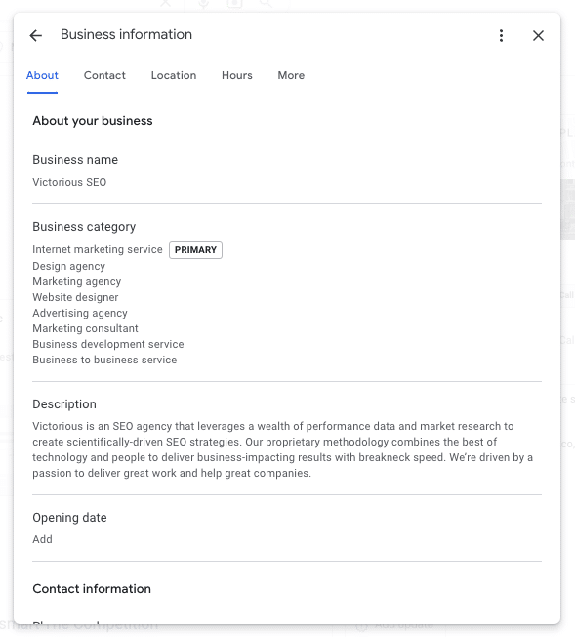Click the Business information dialog title
Screen dimensions: 575x637
coord(126,34)
